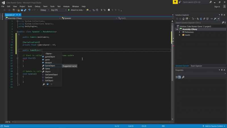Click the Quick Launch magnifier icon
Viewport: 227px width, 128px height.
(211, 2)
